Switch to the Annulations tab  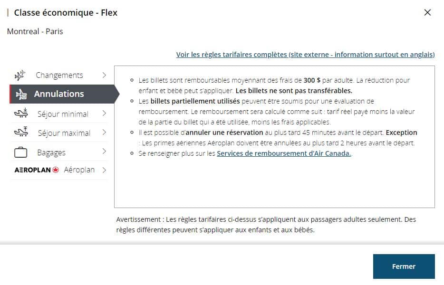point(59,94)
